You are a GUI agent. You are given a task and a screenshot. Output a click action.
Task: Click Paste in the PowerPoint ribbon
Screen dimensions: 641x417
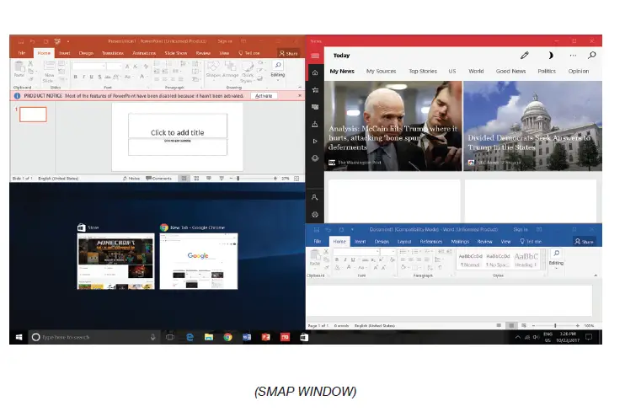point(19,69)
